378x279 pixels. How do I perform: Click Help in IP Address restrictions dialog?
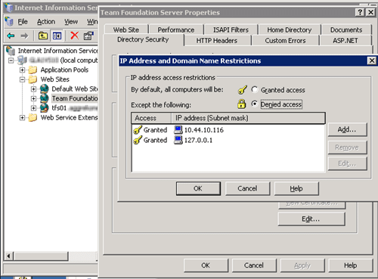click(x=296, y=188)
